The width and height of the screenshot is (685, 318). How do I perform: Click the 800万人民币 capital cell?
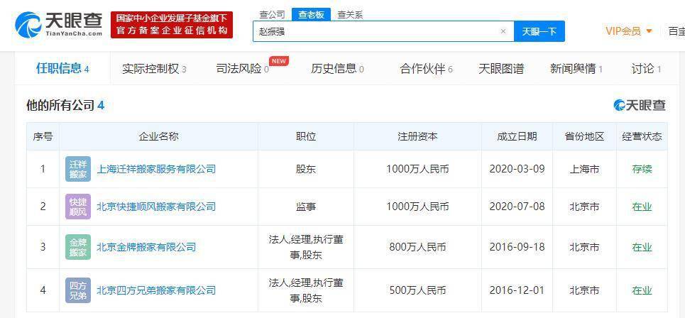tap(417, 247)
